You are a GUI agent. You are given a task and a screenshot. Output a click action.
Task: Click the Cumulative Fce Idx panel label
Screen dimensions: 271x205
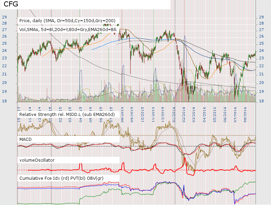(x=61, y=178)
